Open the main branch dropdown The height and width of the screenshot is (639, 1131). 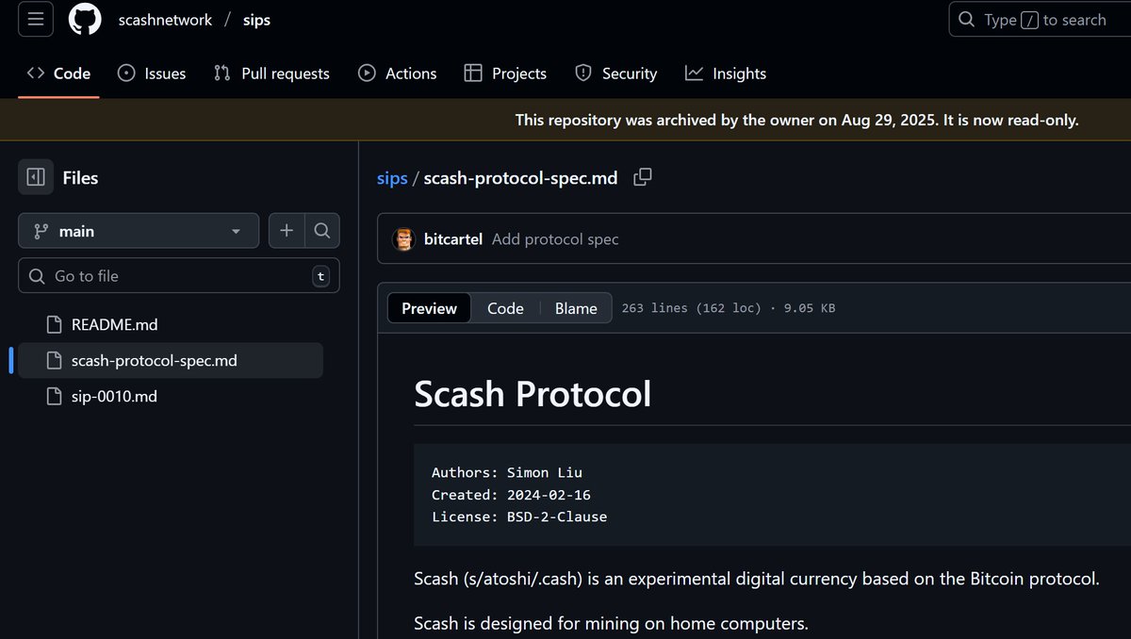[x=139, y=231]
